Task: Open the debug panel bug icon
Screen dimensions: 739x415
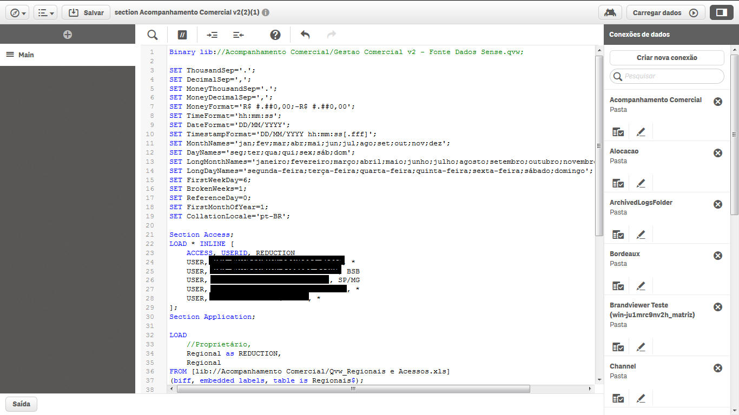Action: point(610,12)
